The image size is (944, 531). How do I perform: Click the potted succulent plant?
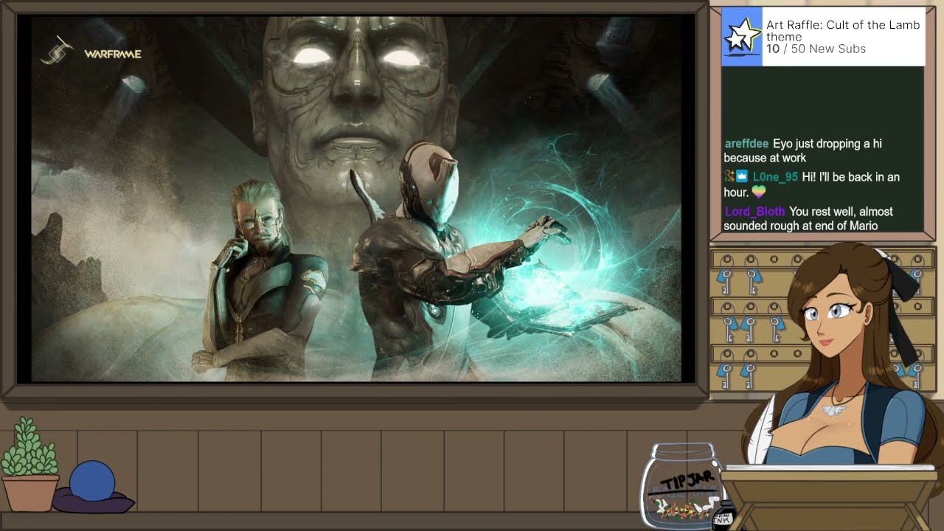click(29, 465)
